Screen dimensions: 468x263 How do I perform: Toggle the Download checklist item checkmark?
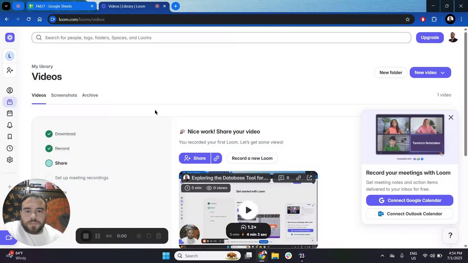click(49, 134)
